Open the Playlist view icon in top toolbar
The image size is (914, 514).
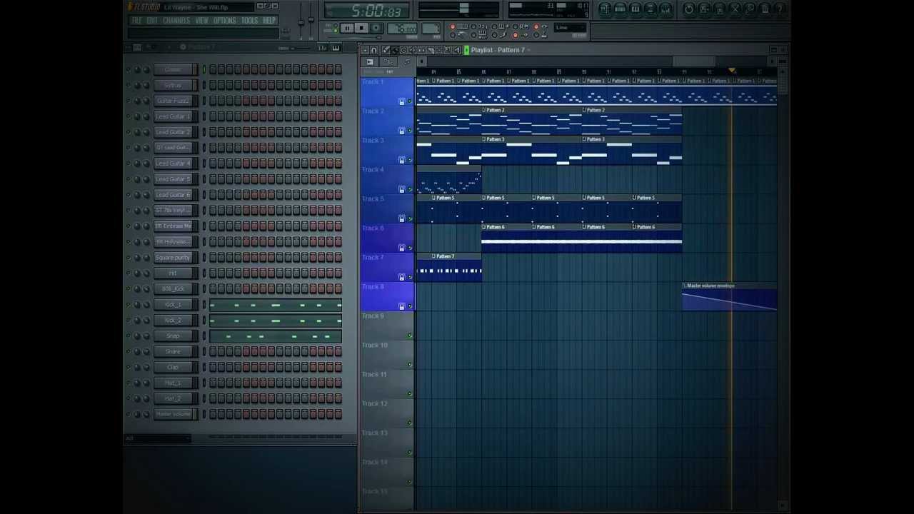pos(605,9)
